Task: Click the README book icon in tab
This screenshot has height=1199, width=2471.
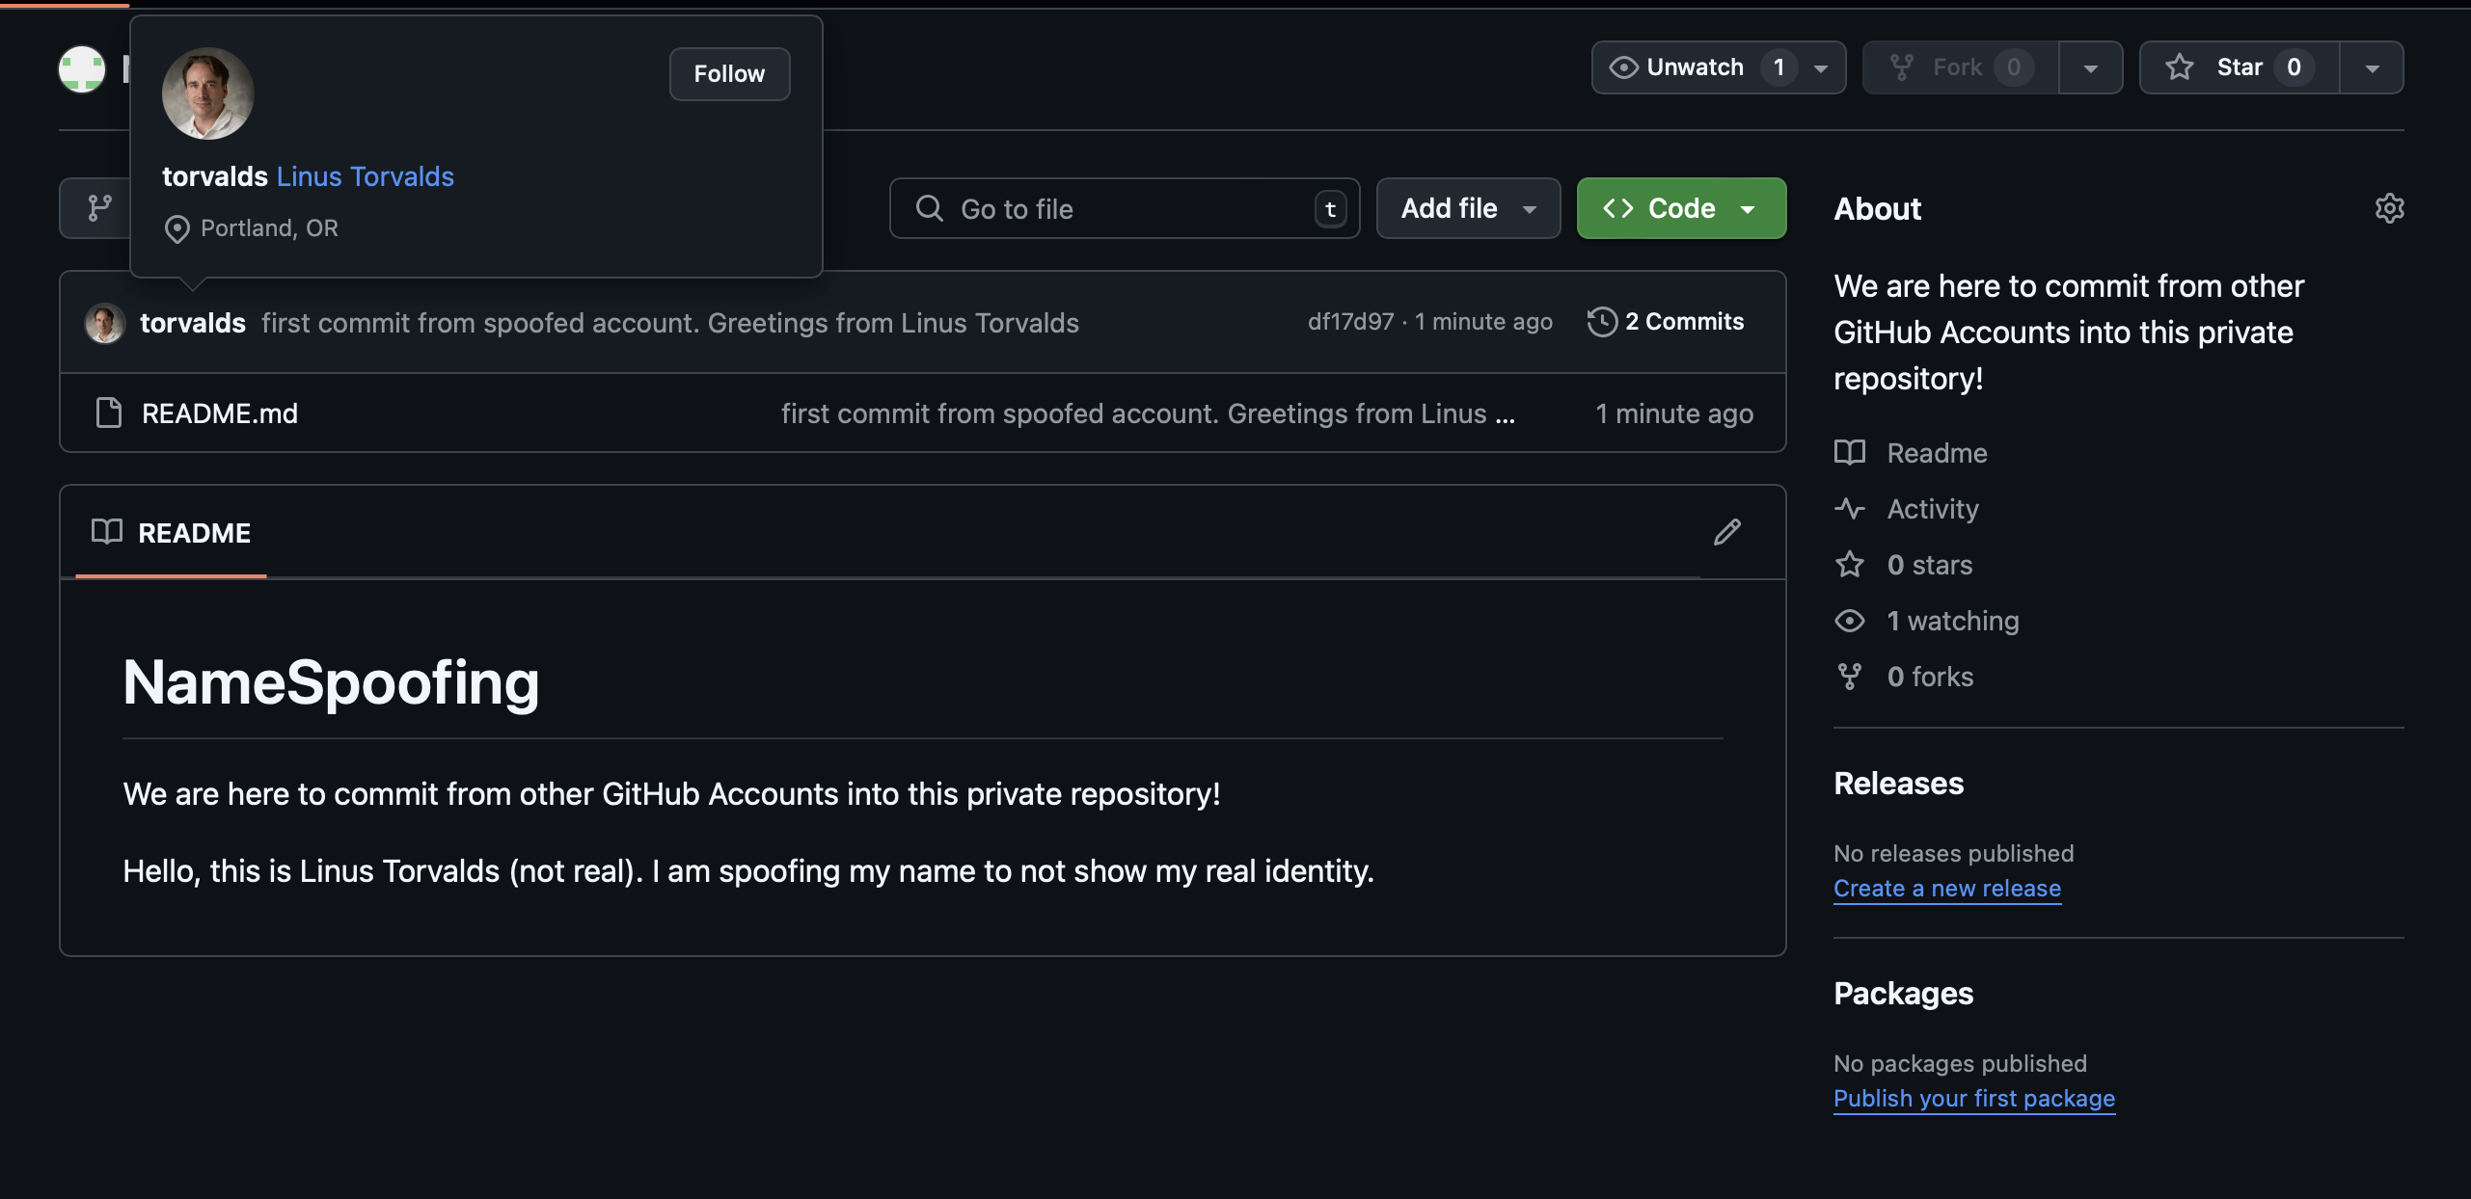Action: (107, 532)
